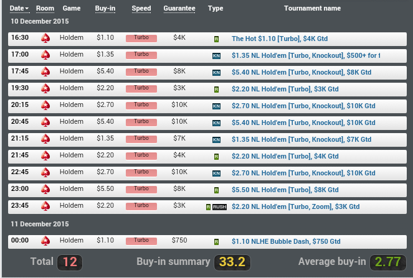Click the KN knockout icon in 20:45 row
Viewport: 413px width, 278px height.
click(x=216, y=123)
